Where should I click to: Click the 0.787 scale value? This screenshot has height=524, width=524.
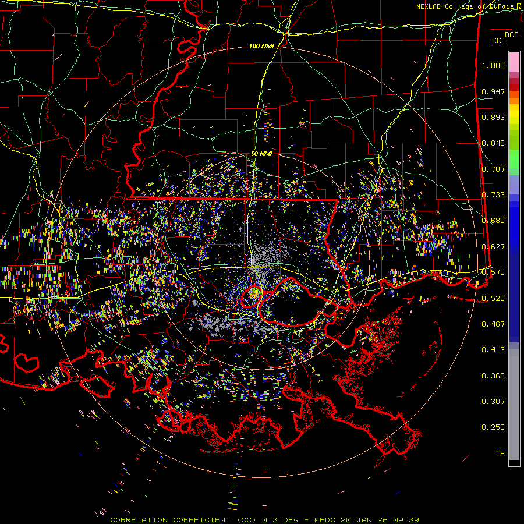pos(493,169)
